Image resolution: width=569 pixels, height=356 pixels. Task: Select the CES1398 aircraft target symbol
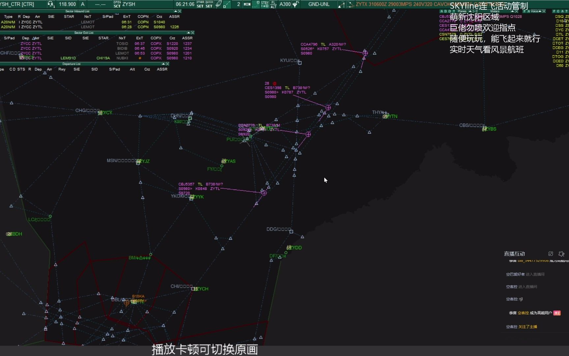click(x=328, y=107)
